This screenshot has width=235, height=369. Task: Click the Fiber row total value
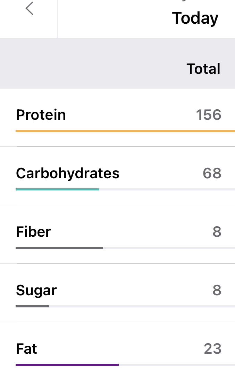217,232
